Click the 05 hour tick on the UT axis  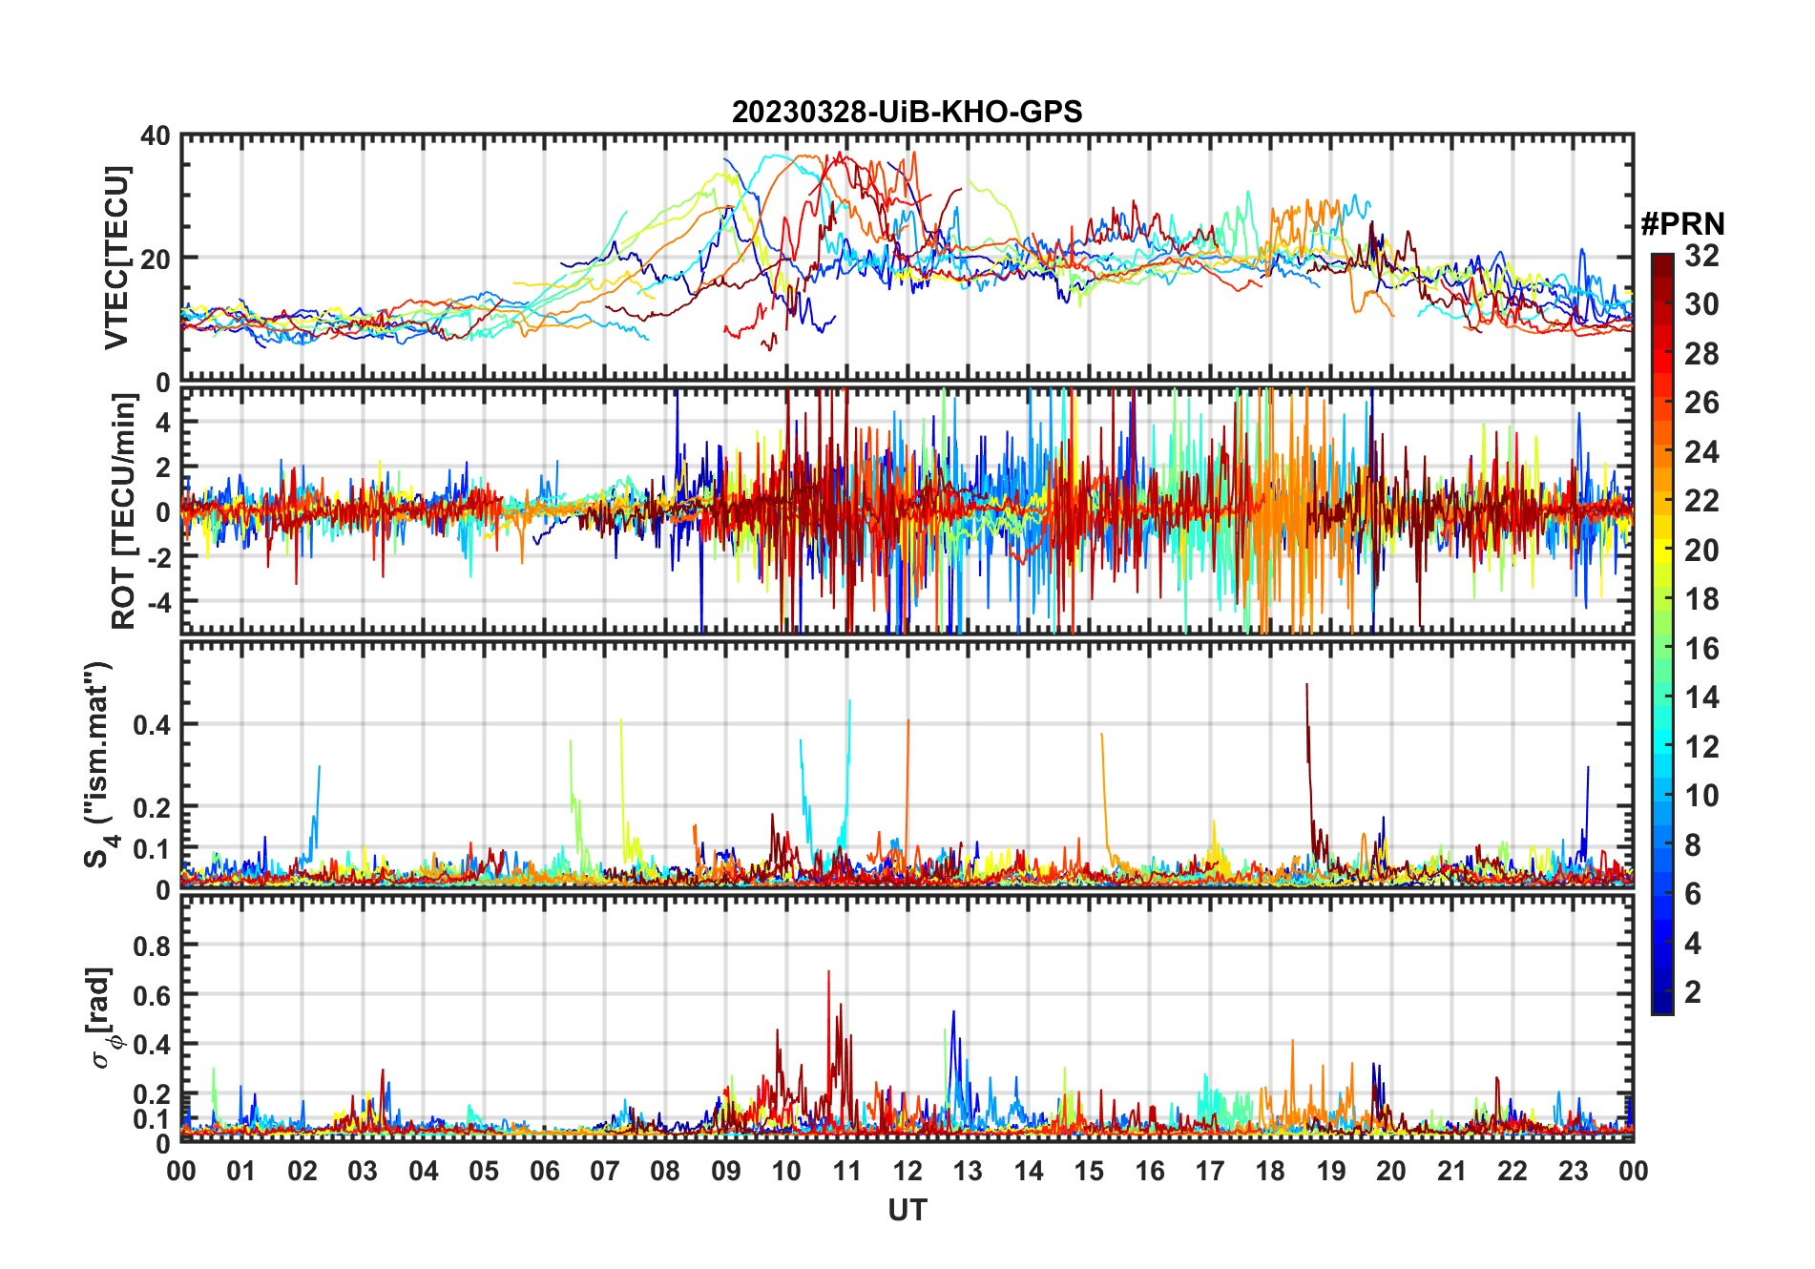point(484,1171)
